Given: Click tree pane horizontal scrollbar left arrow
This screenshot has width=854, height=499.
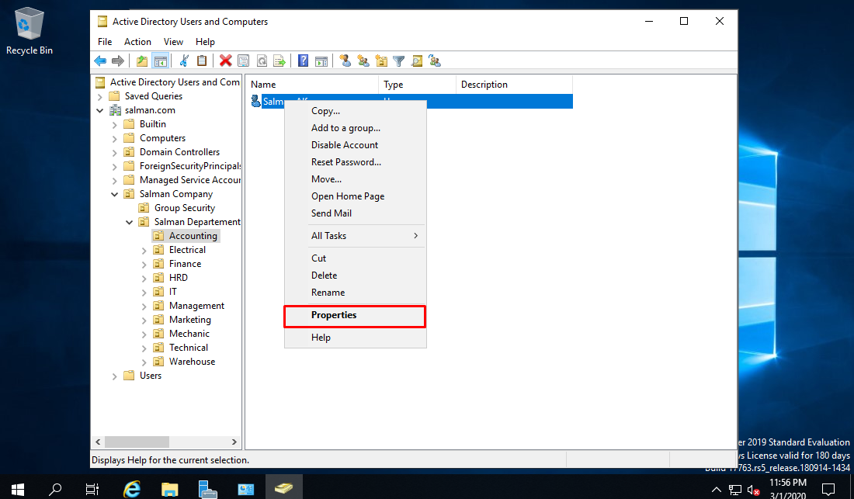Looking at the screenshot, I should pos(98,442).
